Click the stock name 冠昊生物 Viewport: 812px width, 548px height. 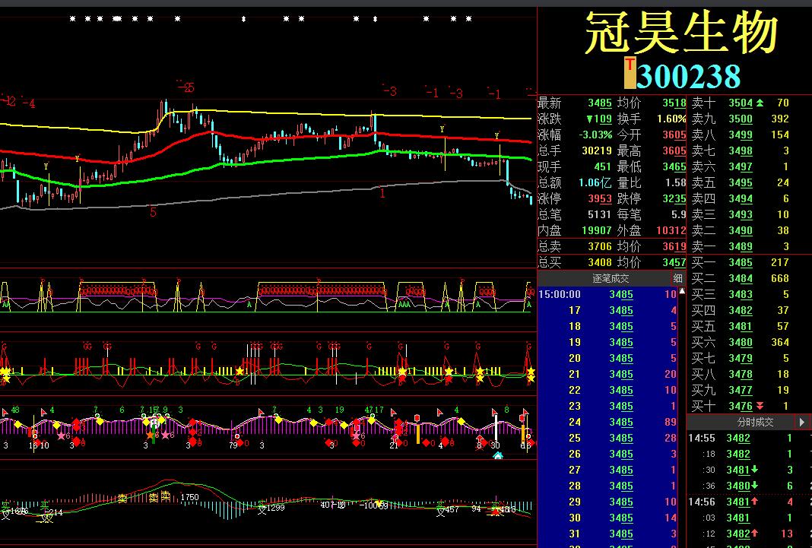coord(681,33)
